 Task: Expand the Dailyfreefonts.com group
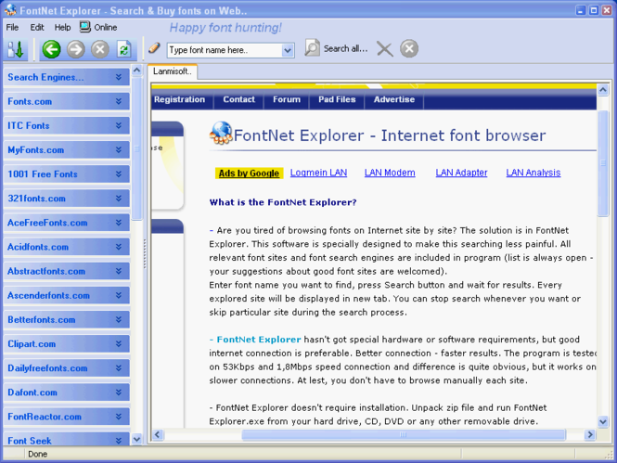tap(66, 368)
